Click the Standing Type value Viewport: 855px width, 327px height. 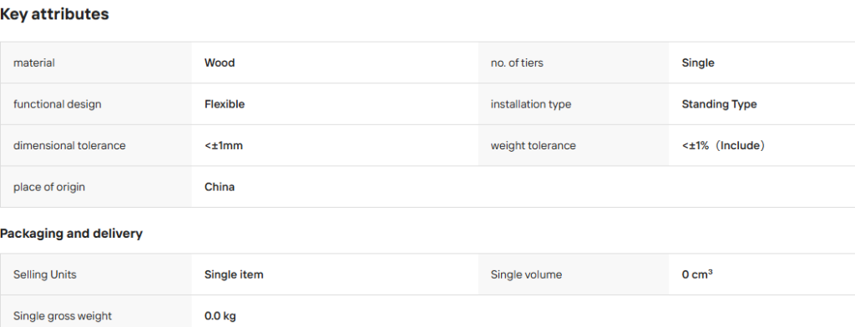[x=719, y=104]
